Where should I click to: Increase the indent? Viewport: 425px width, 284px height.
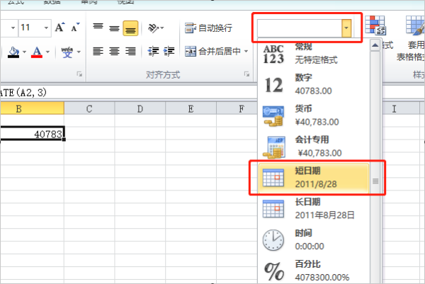point(169,51)
